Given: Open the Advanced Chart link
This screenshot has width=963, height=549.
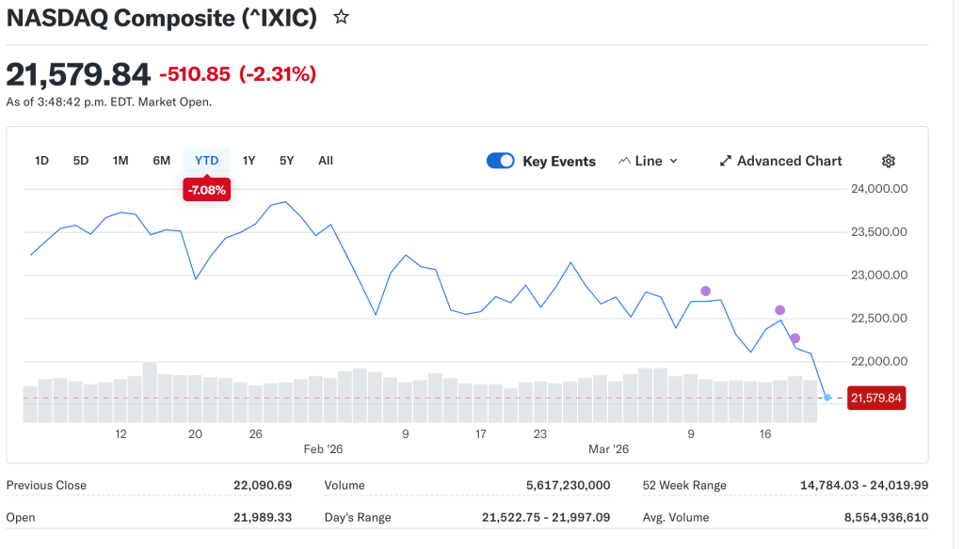Looking at the screenshot, I should pyautogui.click(x=789, y=161).
